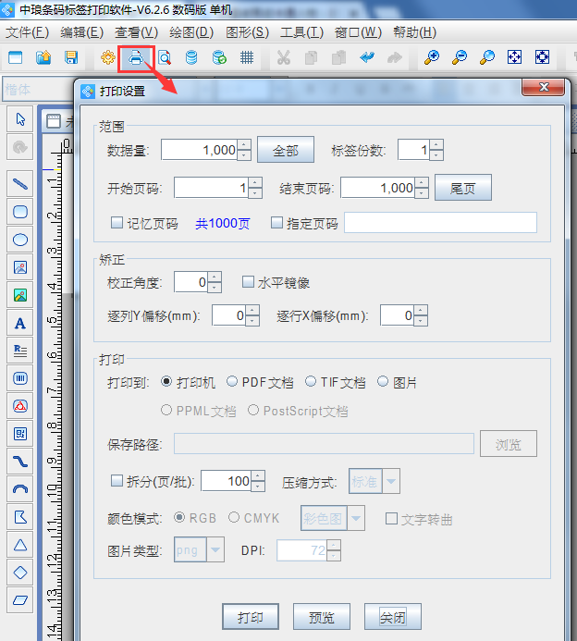The image size is (577, 641).
Task: Select the text tool A
Action: (x=20, y=323)
